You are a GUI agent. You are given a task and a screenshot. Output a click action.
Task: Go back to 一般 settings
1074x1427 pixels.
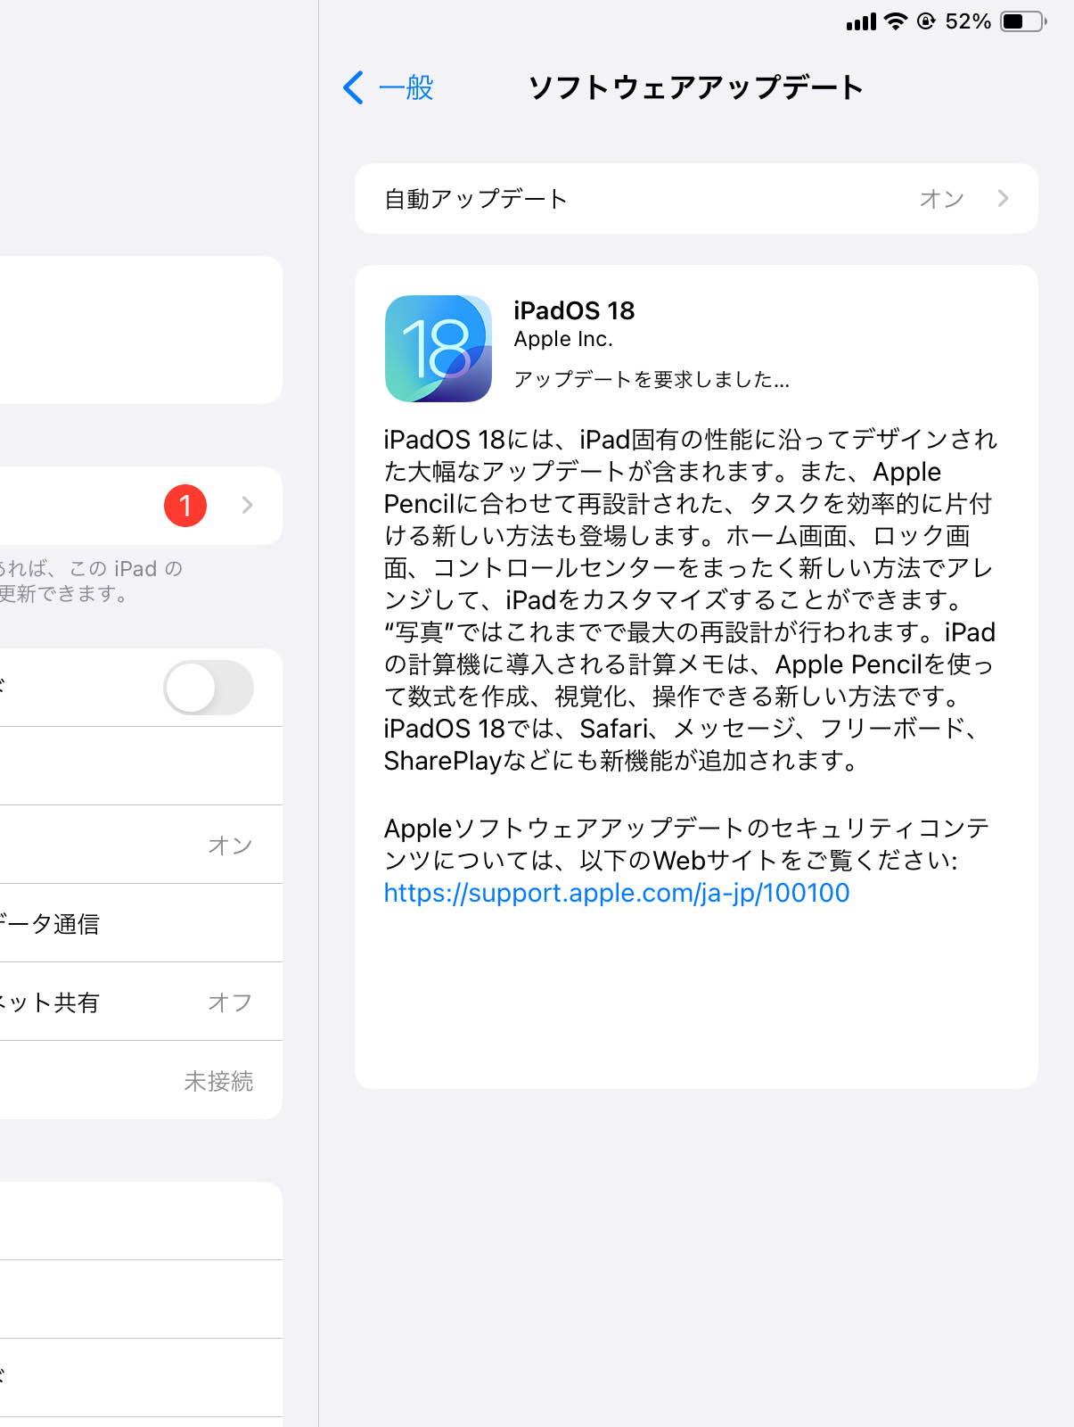[389, 87]
